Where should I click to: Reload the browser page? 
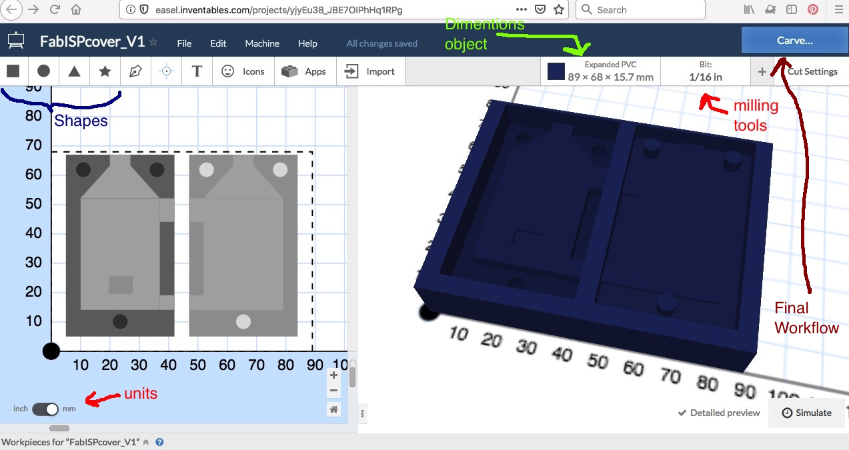pos(55,10)
